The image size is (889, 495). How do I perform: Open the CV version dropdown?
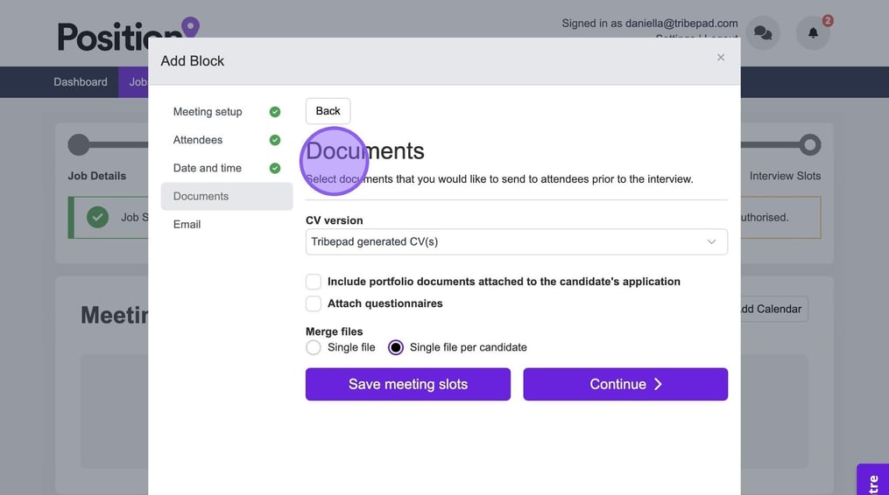tap(516, 242)
